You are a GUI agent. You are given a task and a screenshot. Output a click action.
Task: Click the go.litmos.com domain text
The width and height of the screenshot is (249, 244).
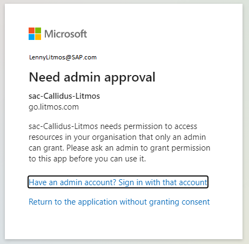point(53,107)
